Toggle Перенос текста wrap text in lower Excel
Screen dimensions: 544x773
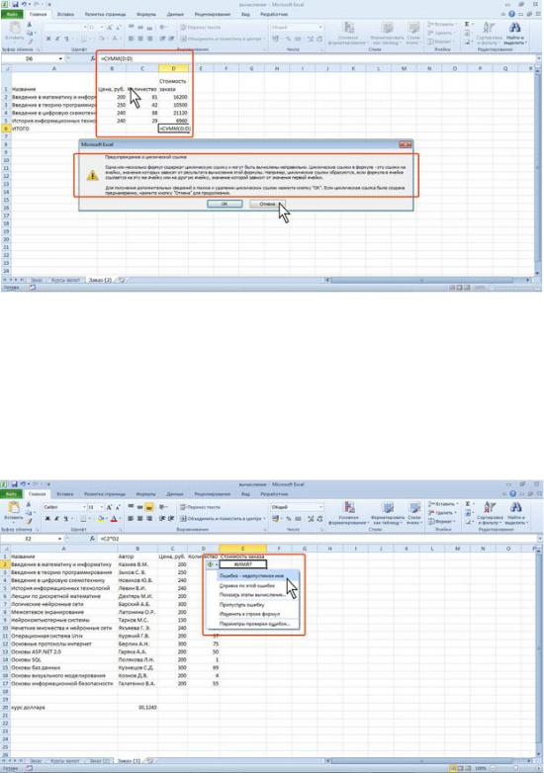tap(200, 507)
